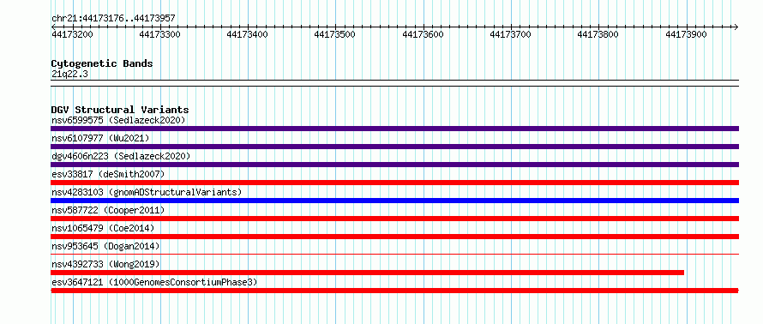The image size is (763, 324).
Task: Click the purple bar under dgv4606n223
Action: coord(394,165)
